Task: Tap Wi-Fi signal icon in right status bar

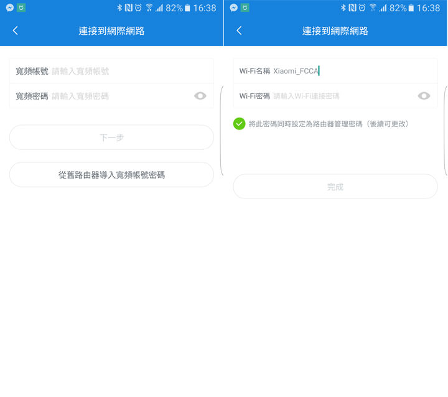Action: [x=373, y=8]
